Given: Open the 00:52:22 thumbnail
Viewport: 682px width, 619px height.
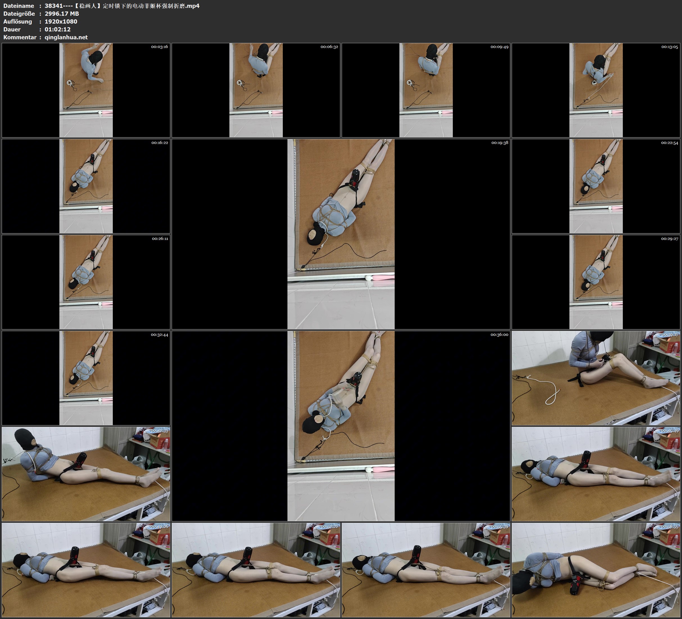Looking at the screenshot, I should coord(256,570).
